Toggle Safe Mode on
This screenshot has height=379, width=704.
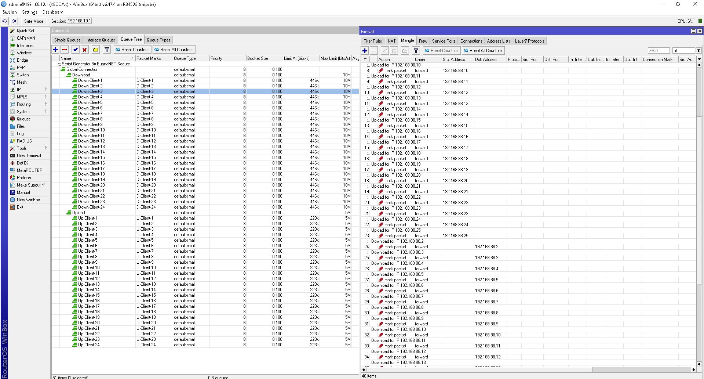tap(33, 21)
